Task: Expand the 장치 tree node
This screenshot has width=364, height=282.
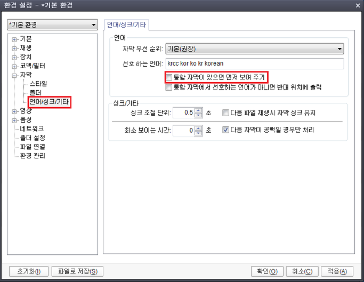Action: pyautogui.click(x=14, y=58)
